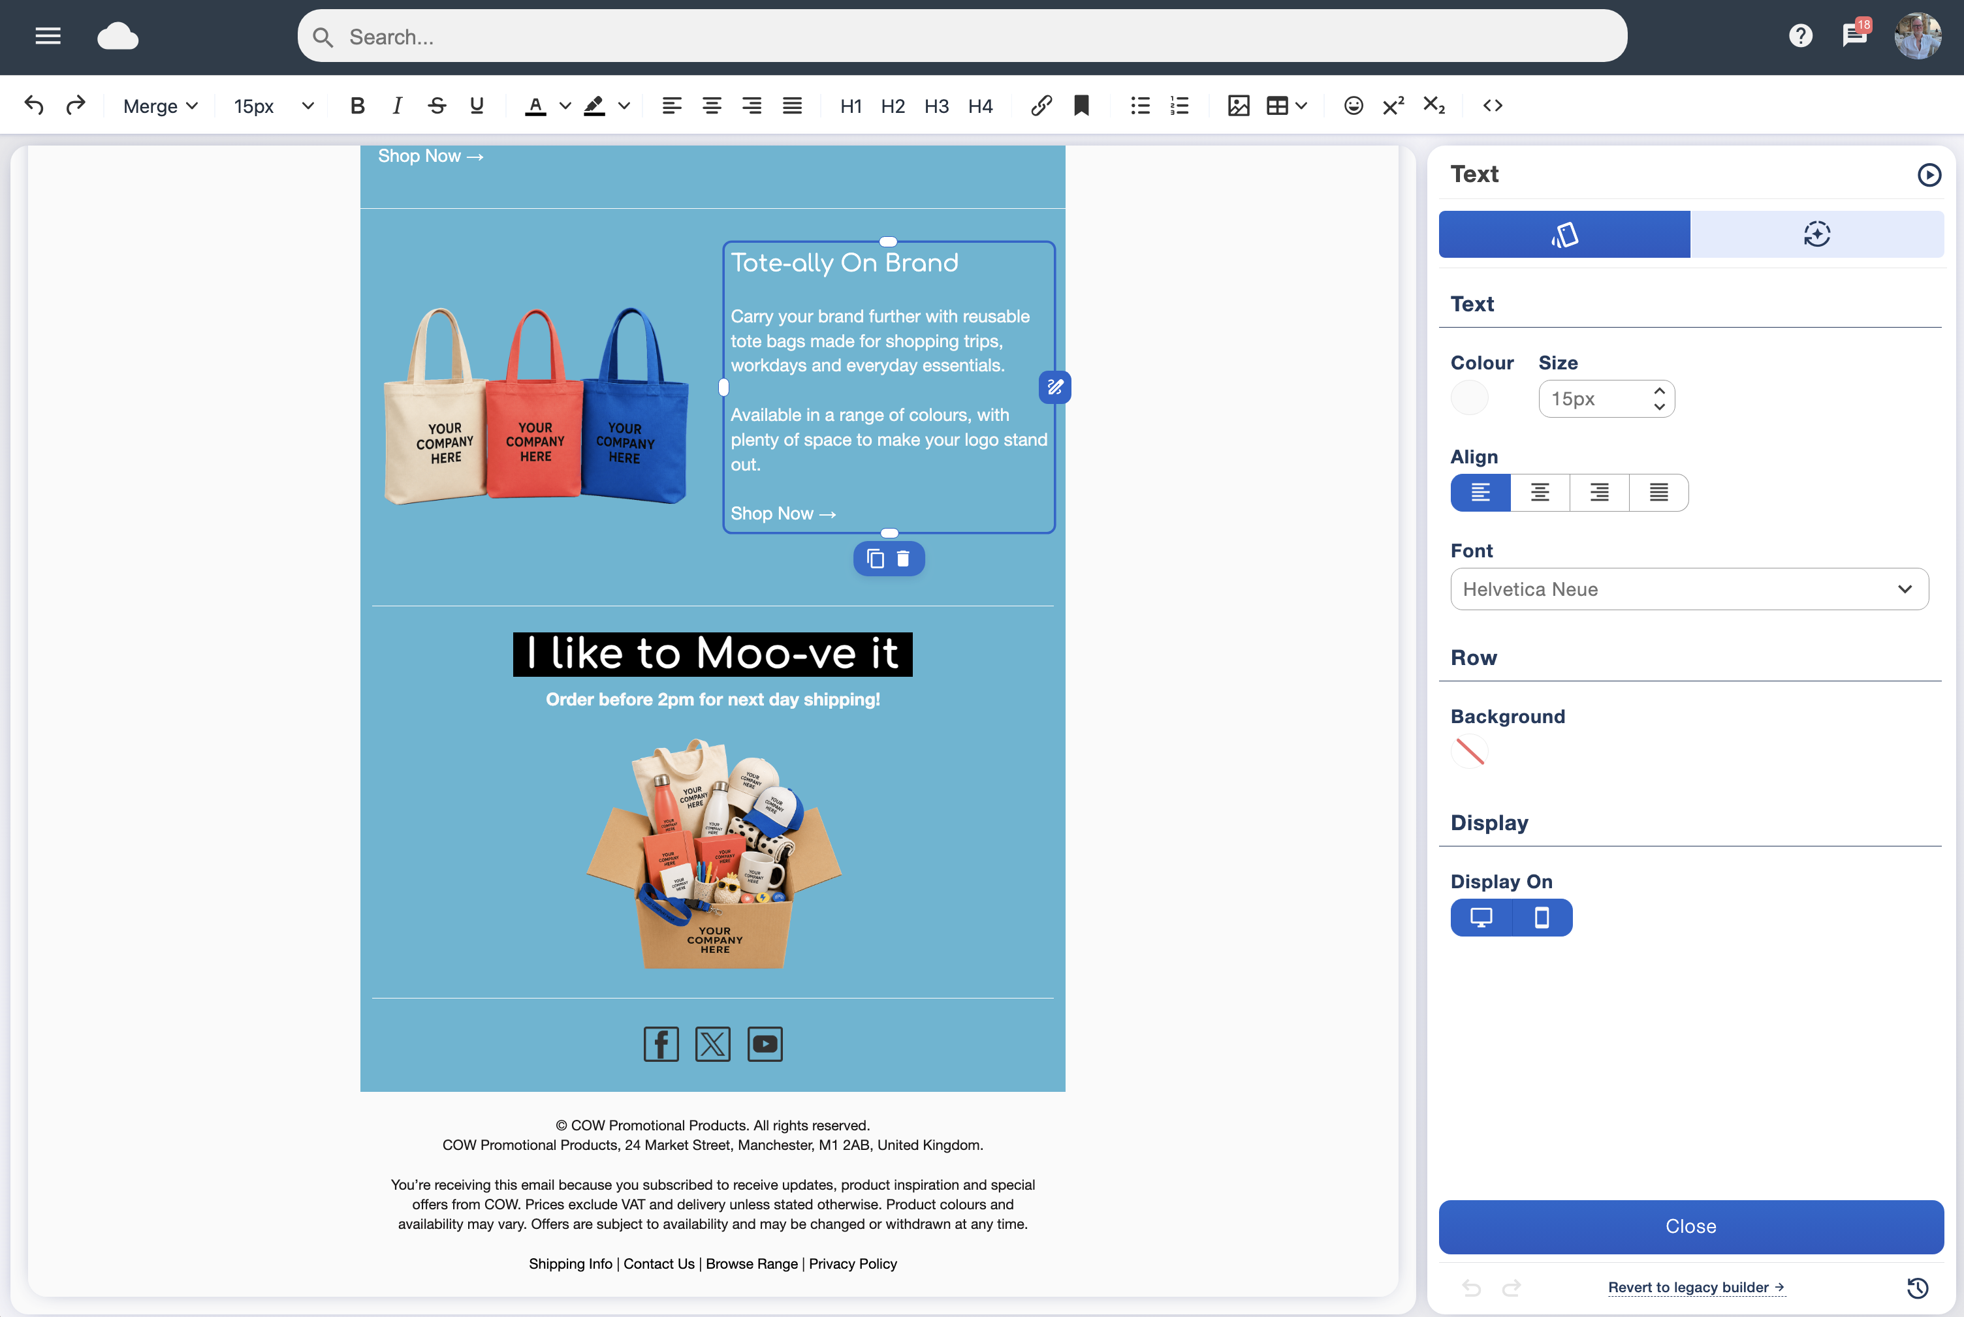Apply H4 heading style
Viewport: 1964px width, 1317px height.
981,106
